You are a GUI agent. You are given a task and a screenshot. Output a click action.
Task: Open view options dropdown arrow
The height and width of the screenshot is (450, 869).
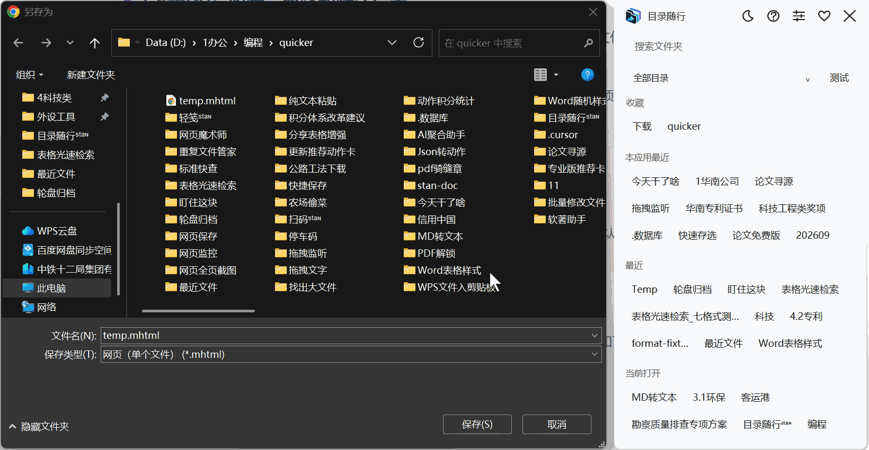tap(556, 75)
